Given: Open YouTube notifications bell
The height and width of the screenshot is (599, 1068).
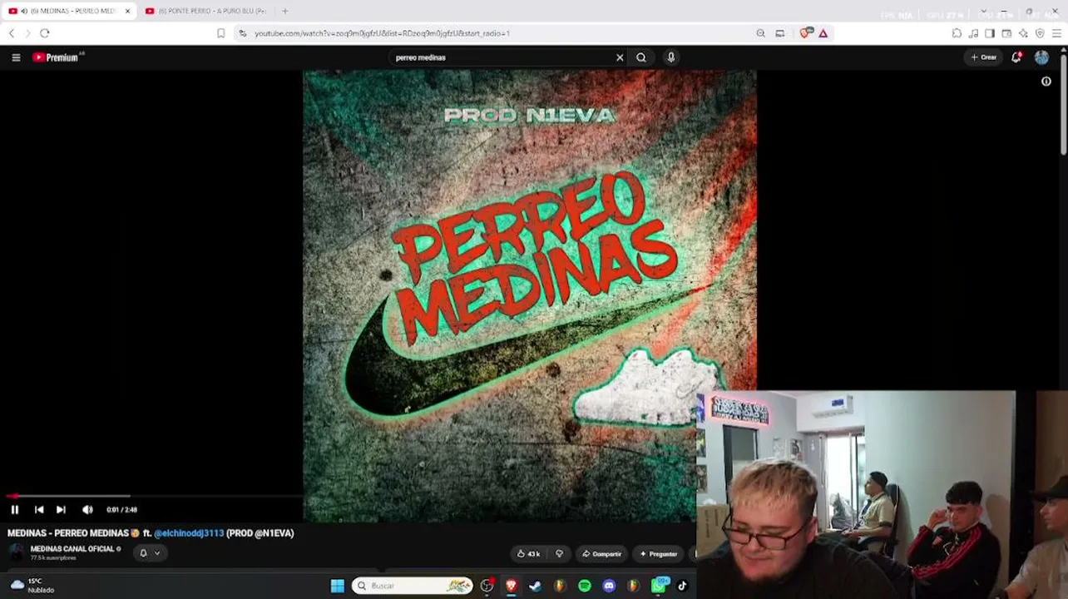Looking at the screenshot, I should click(x=1016, y=57).
